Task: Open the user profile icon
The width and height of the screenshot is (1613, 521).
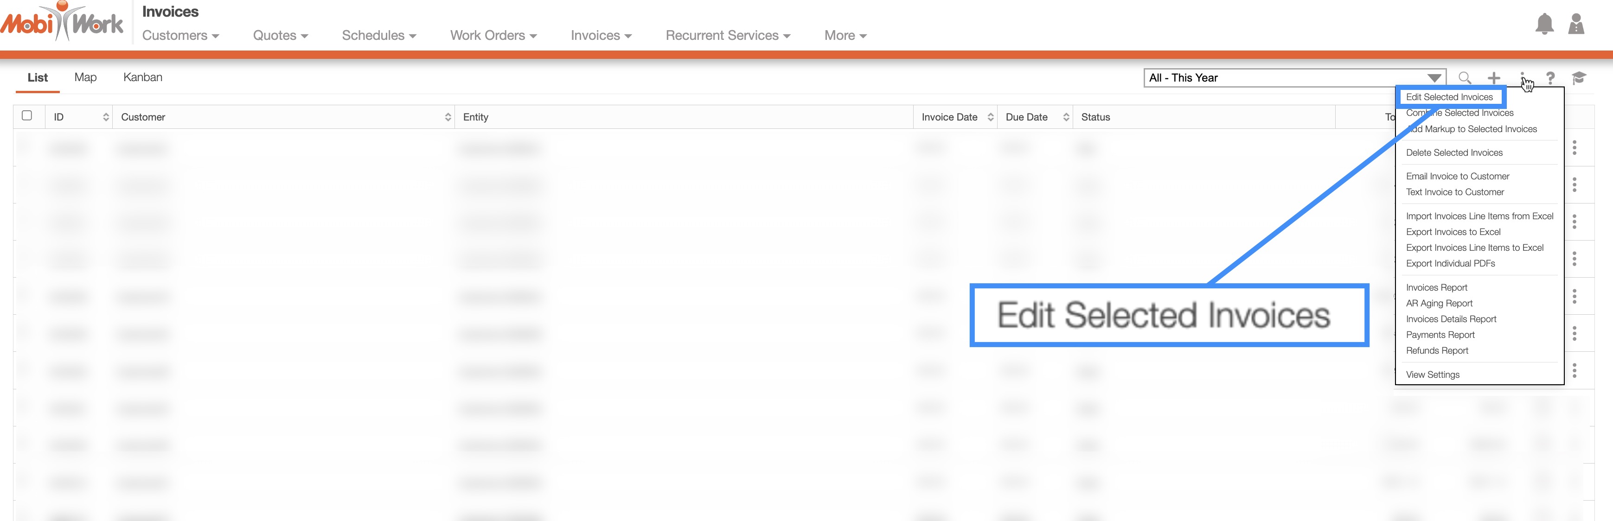Action: [1575, 25]
